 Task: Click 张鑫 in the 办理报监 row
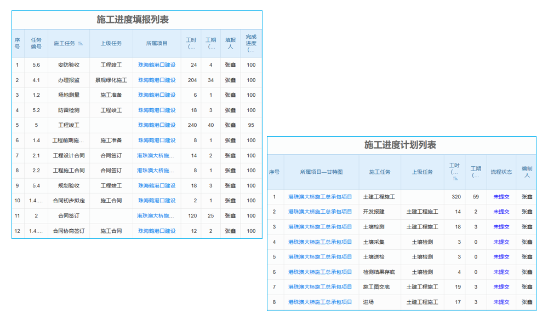tap(230, 80)
